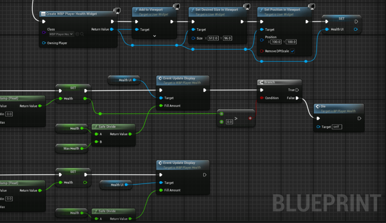386x223 pixels.
Task: Click the Position Y value field
Action: pos(291,42)
